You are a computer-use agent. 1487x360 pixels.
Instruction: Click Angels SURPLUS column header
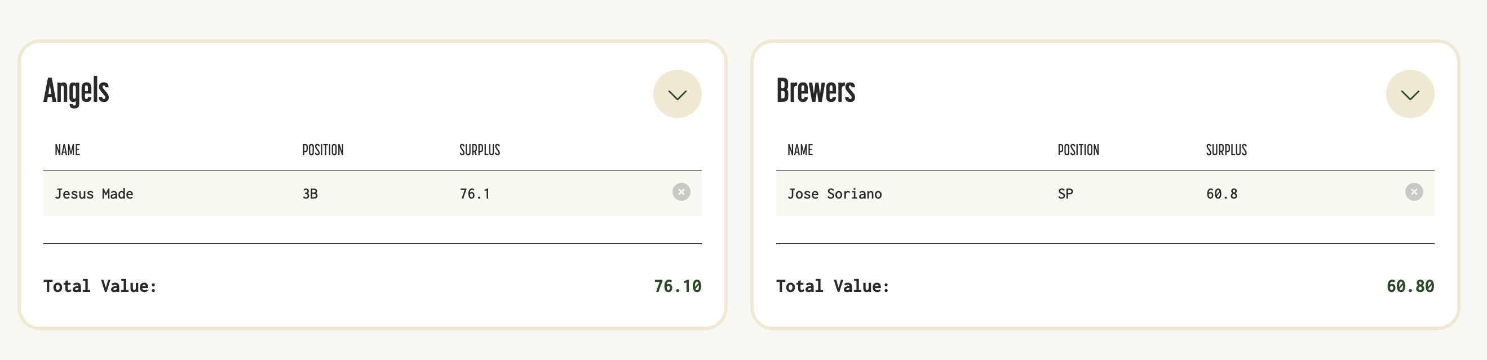[x=480, y=150]
